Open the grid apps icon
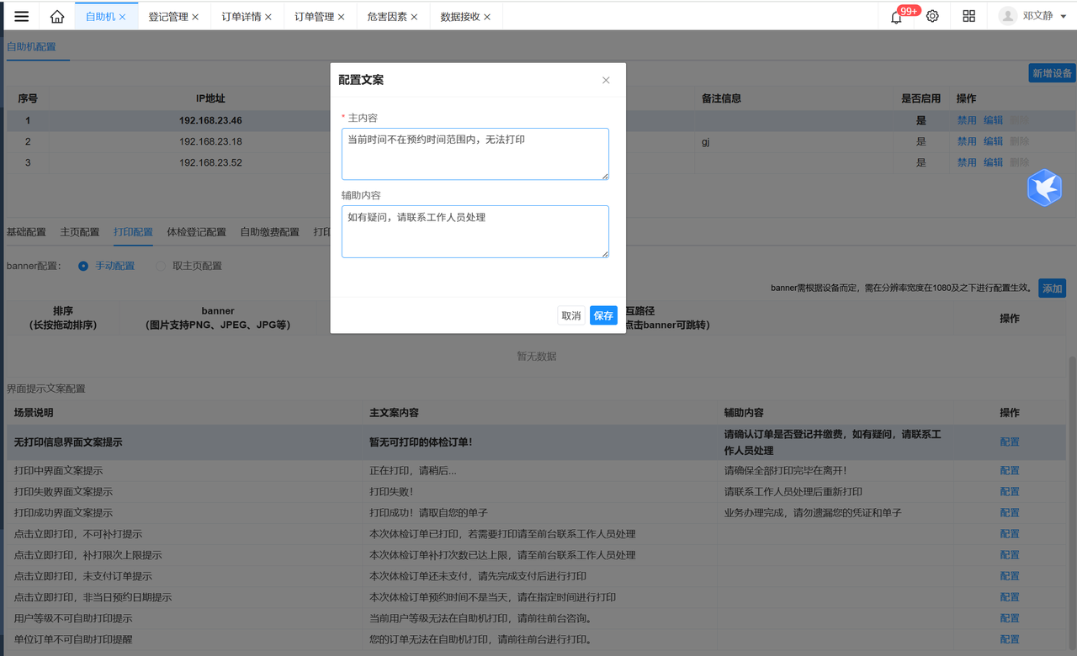Image resolution: width=1077 pixels, height=656 pixels. [969, 16]
